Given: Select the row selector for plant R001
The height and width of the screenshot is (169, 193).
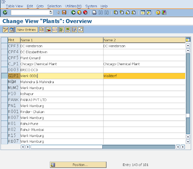Looking at the screenshot, I should (5, 112).
